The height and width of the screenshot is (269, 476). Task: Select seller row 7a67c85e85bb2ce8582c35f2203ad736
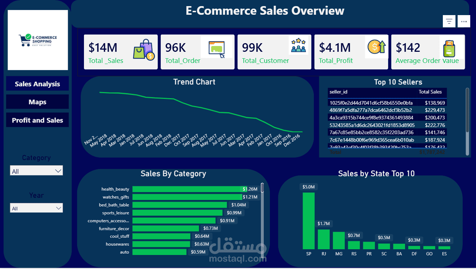point(387,132)
